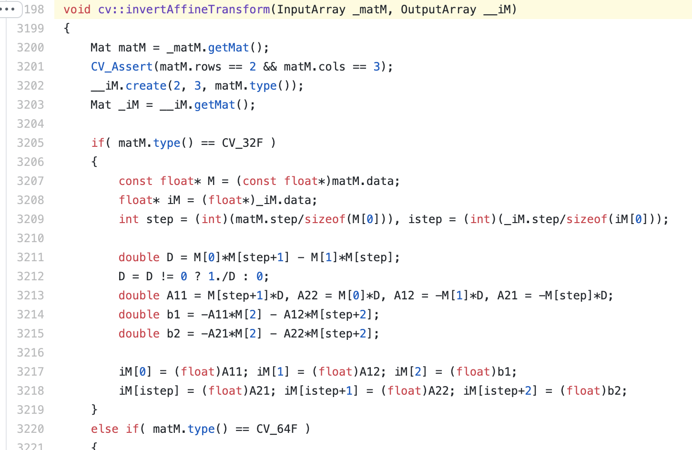
Task: Click 1./D on line 3212
Action: click(222, 276)
